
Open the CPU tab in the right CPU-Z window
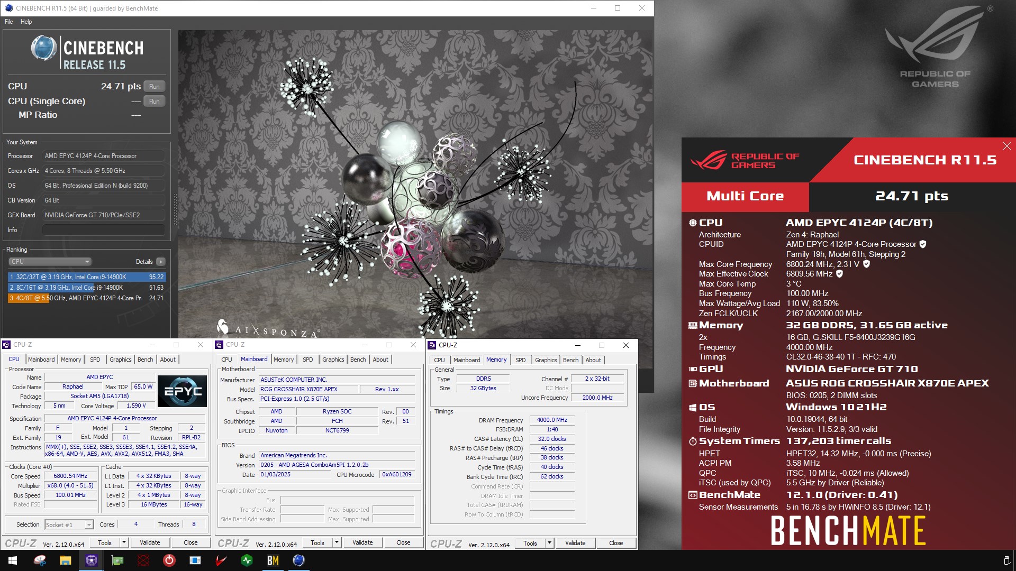click(x=439, y=360)
